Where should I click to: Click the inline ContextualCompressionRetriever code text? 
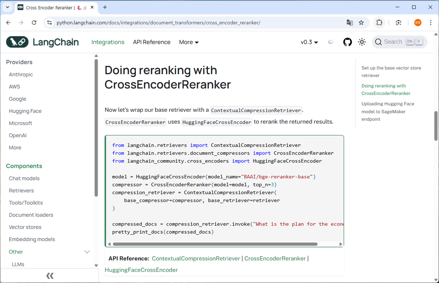click(256, 110)
